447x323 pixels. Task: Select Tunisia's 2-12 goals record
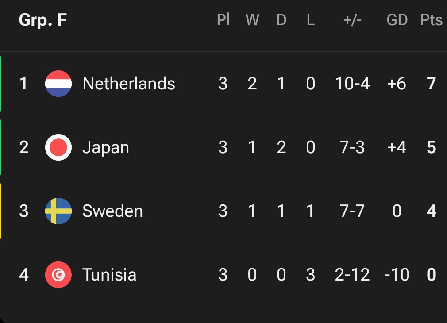pyautogui.click(x=352, y=274)
